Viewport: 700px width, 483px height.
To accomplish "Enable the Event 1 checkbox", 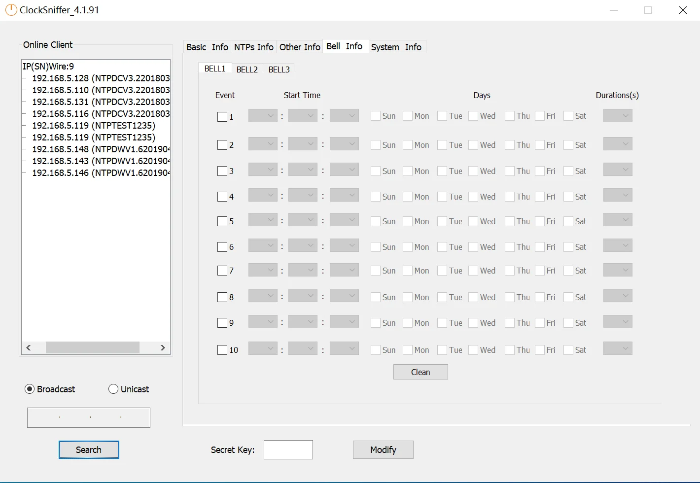I will coord(222,117).
